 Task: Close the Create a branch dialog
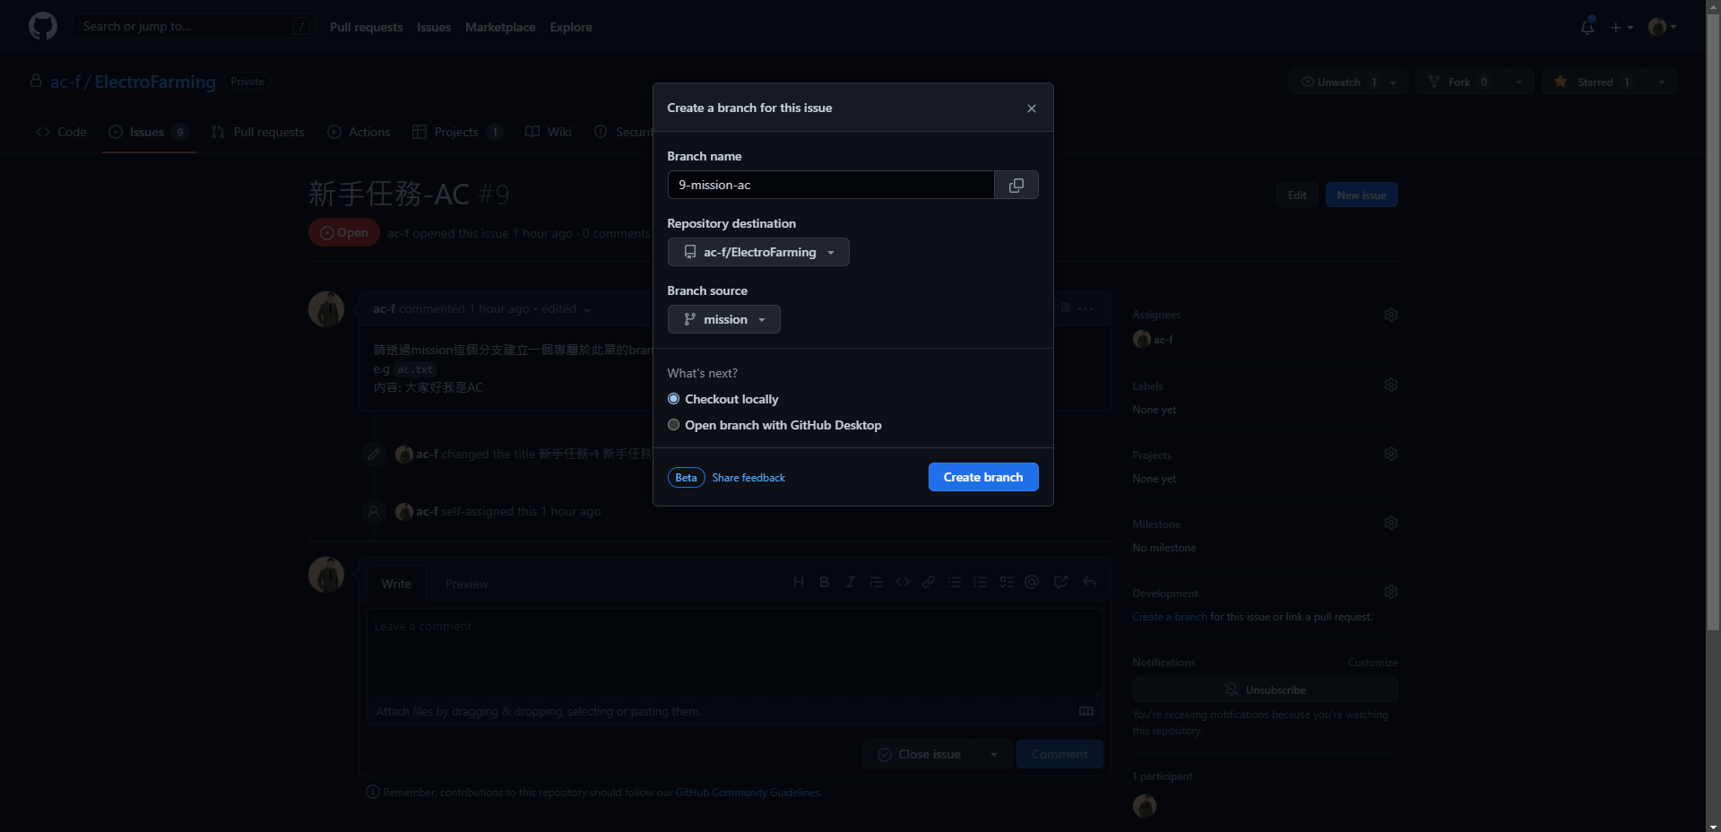(1031, 108)
